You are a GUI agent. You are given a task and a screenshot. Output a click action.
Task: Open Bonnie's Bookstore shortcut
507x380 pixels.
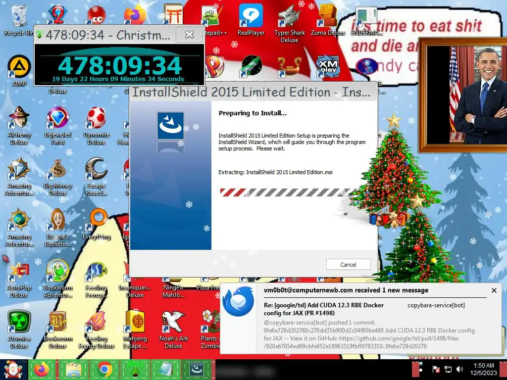[x=57, y=228]
